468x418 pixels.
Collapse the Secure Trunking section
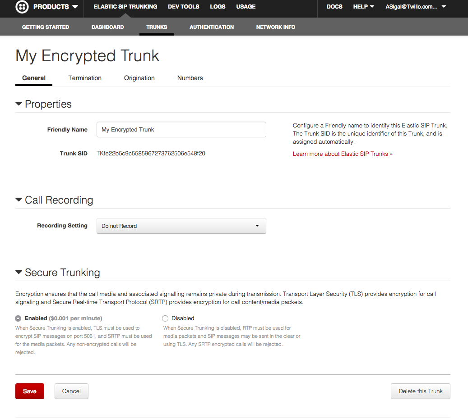click(x=19, y=273)
